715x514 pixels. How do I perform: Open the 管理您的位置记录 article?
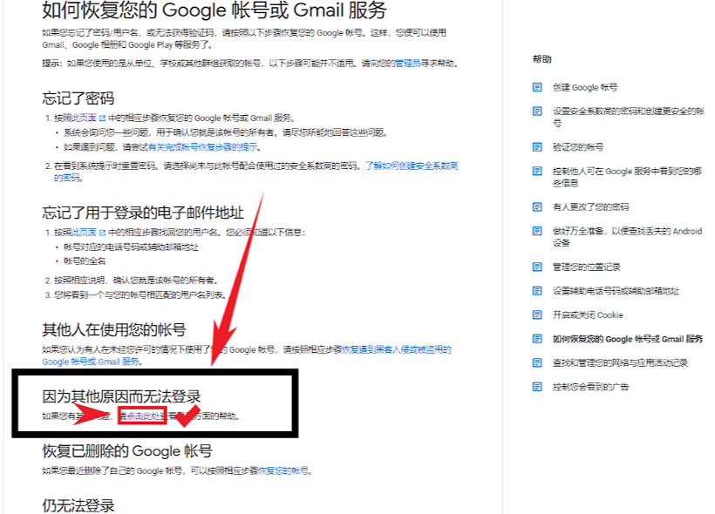(x=587, y=267)
